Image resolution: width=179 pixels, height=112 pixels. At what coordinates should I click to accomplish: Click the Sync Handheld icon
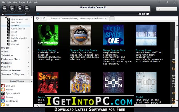[x=3, y=93]
